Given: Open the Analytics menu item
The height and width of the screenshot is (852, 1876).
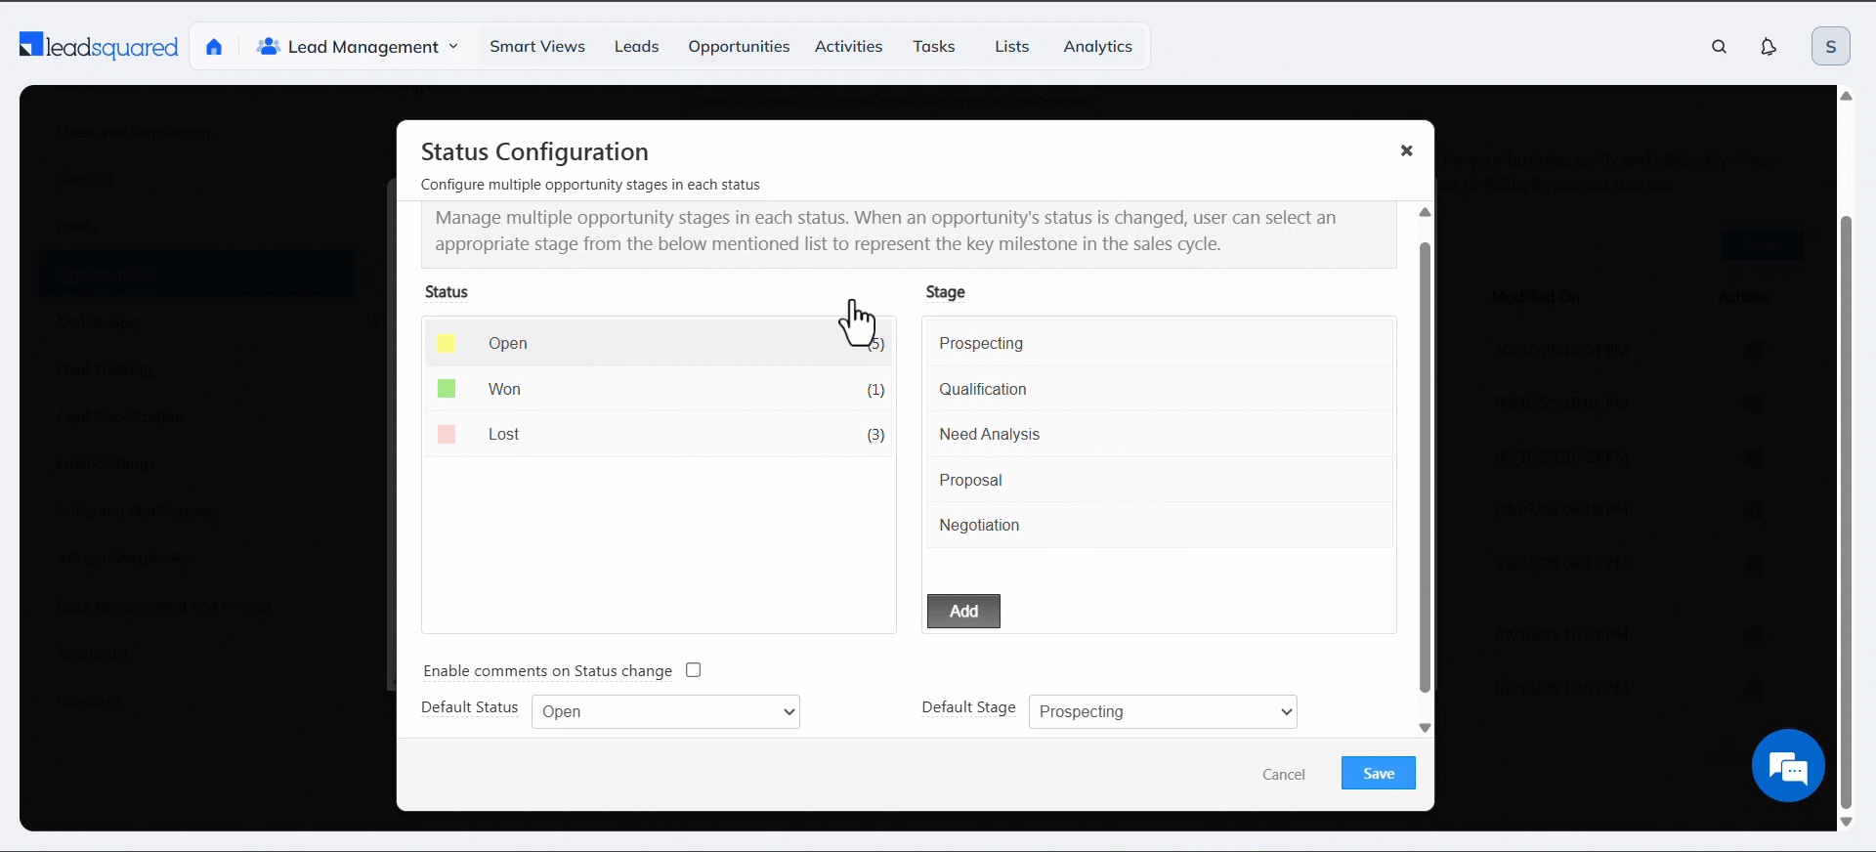Looking at the screenshot, I should (x=1097, y=47).
